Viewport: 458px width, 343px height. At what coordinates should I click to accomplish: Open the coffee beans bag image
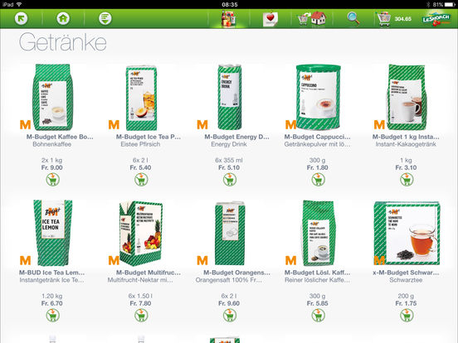point(53,97)
